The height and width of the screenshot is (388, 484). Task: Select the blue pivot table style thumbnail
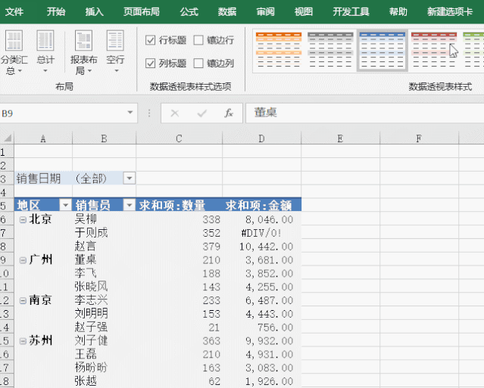tap(383, 50)
